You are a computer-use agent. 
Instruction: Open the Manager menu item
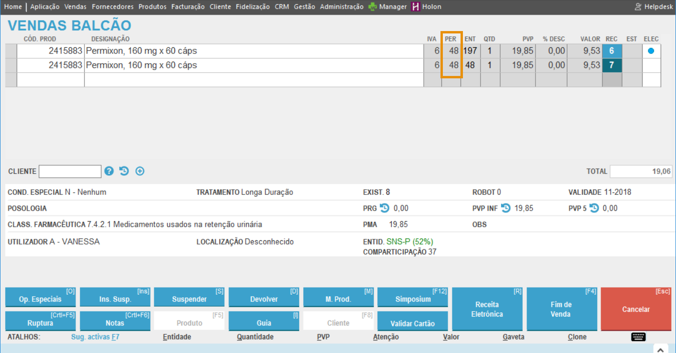(x=387, y=7)
